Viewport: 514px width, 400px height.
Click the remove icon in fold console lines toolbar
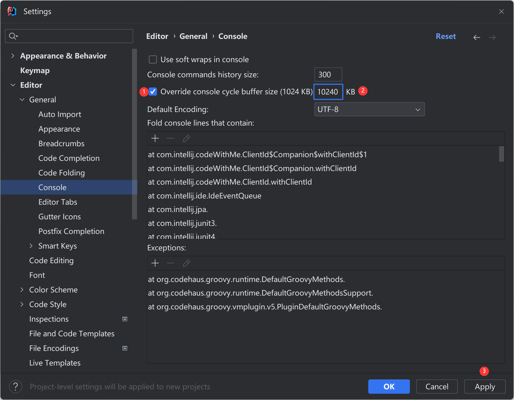click(170, 138)
